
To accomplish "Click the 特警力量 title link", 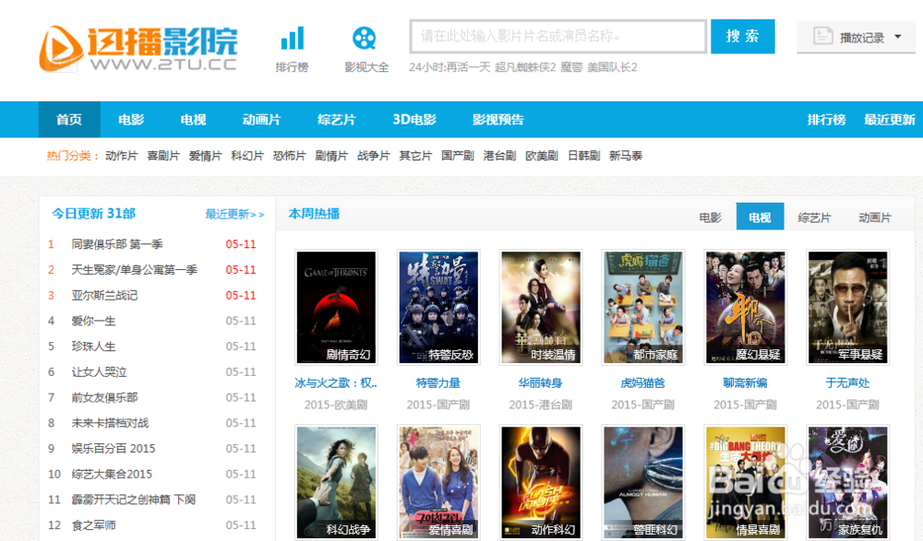I will click(x=438, y=383).
